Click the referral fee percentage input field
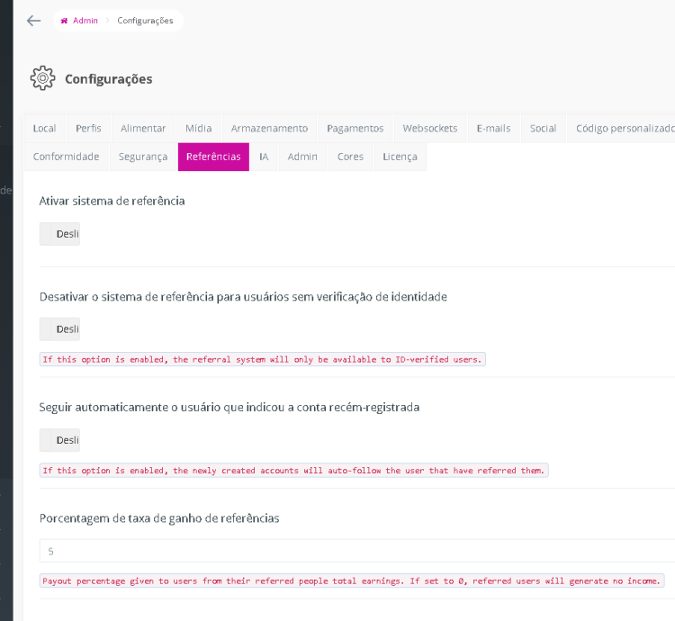This screenshot has height=621, width=675. coord(356,551)
